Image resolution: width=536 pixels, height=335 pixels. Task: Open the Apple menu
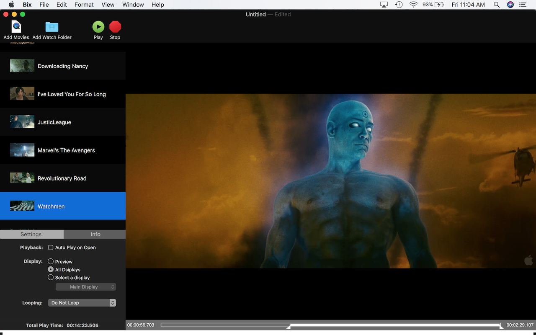[x=11, y=5]
